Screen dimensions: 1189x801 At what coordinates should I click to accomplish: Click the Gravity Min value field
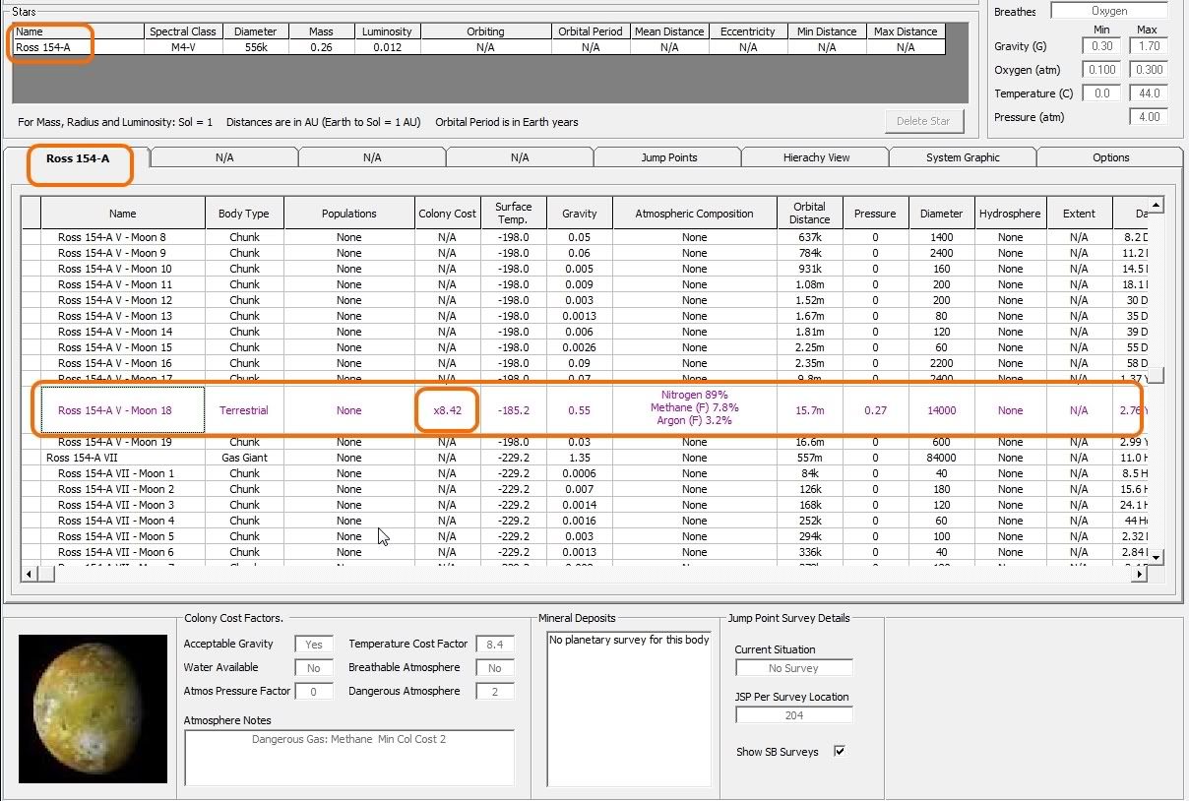pyautogui.click(x=1102, y=46)
